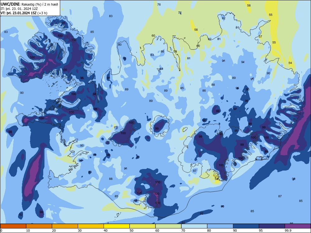
Task: Select the legend tick label '60'
Action: (157, 231)
